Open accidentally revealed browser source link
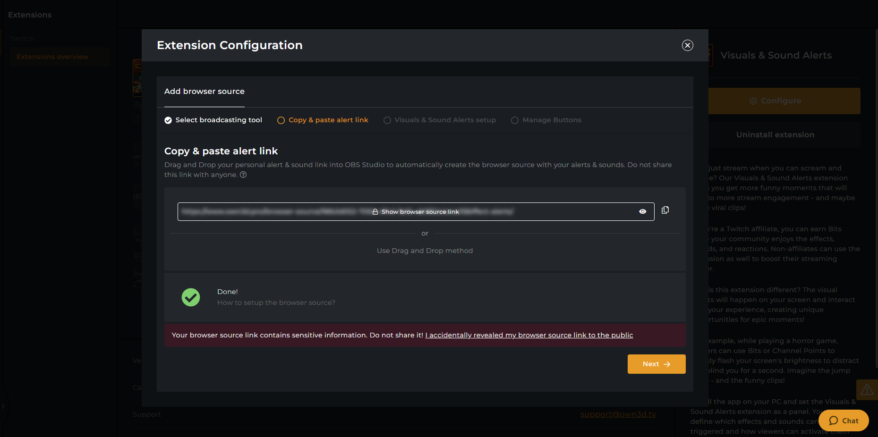878x437 pixels. pos(529,335)
